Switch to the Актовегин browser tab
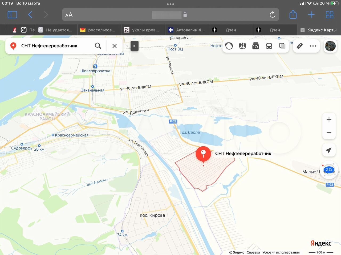Viewport: 341px width, 255px height. pyautogui.click(x=187, y=30)
